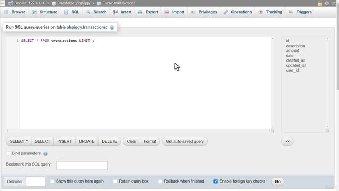Switch to the Triggers tab
This screenshot has width=339, height=191.
point(300,12)
